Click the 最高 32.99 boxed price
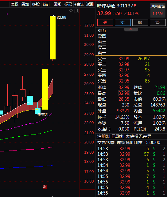Screen dimensions: 167x197 click(124, 93)
